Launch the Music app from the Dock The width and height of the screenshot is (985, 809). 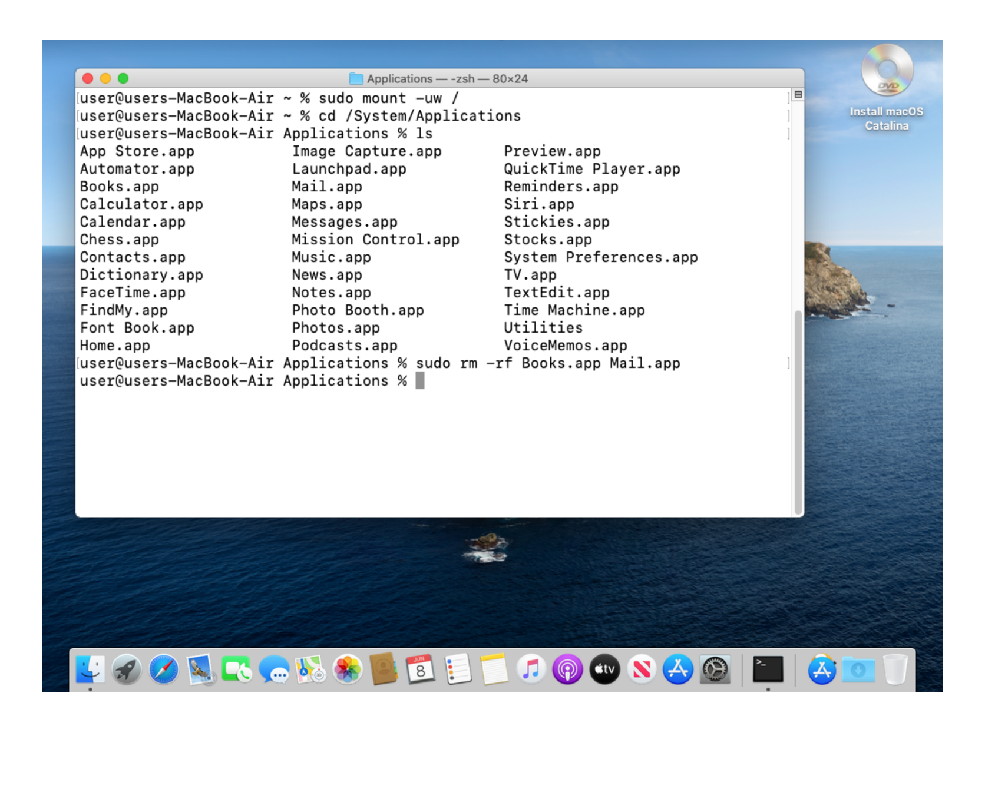point(531,669)
